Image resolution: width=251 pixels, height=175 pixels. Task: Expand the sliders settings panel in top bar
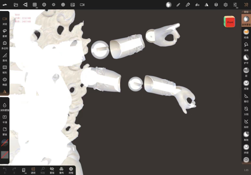[235, 5]
